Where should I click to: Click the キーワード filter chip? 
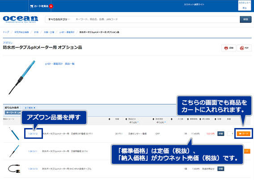point(13,112)
